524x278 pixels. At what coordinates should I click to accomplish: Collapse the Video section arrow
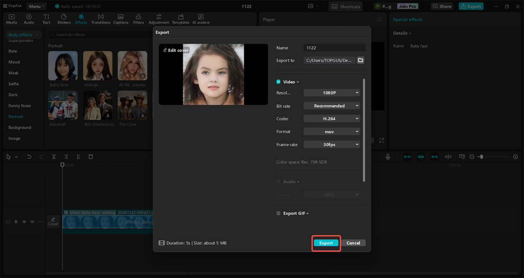click(x=298, y=82)
